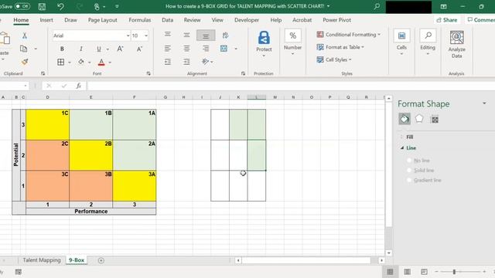Click the Save icon in title bar

point(42,6)
